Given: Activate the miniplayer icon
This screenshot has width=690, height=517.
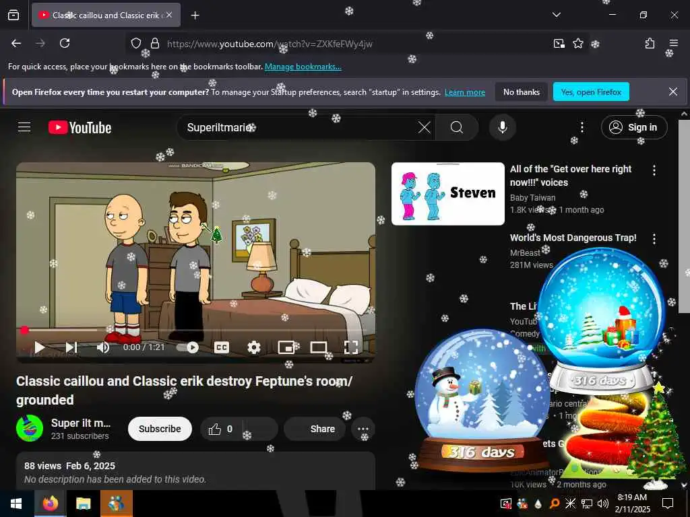Looking at the screenshot, I should (286, 347).
